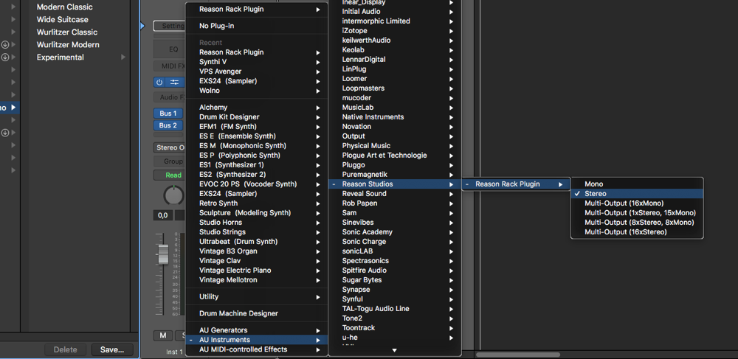Screen dimensions: 738x359
Task: Click the horizontal scrollbar at window bottom
Action: (518, 355)
